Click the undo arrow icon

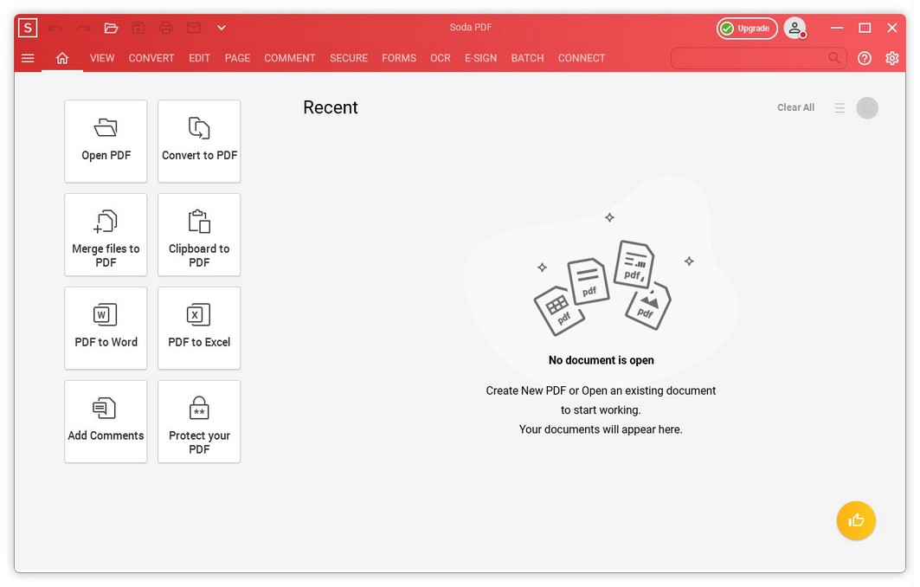pos(55,28)
